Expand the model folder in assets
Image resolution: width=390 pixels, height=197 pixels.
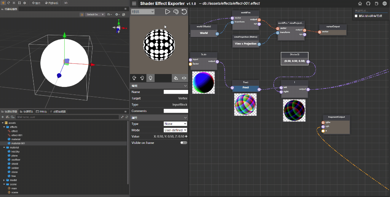(4, 180)
